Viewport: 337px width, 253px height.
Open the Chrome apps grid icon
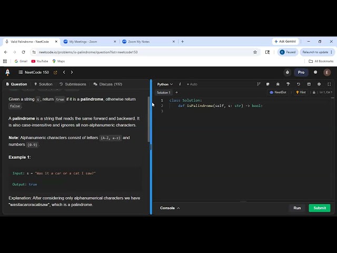coord(5,61)
